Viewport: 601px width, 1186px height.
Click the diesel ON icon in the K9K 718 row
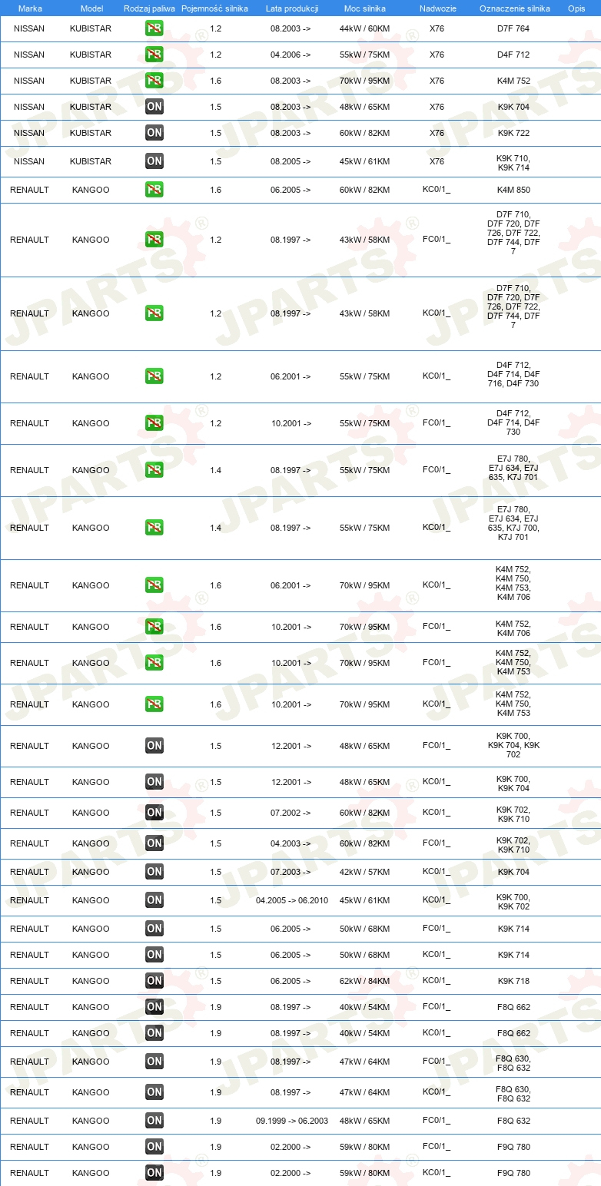(x=154, y=981)
